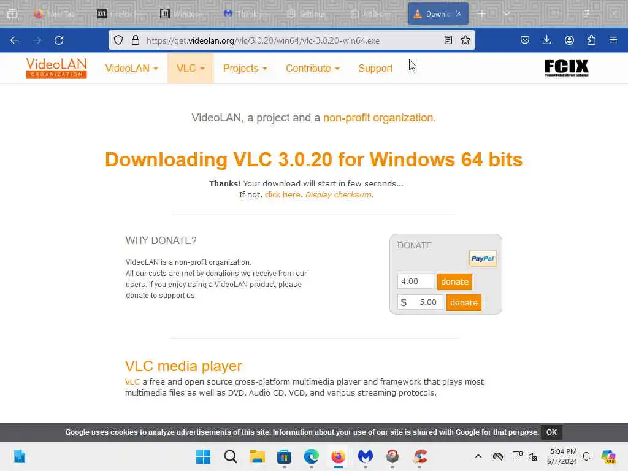This screenshot has width=628, height=471.
Task: Click the muted volume tray icon
Action: tap(533, 456)
